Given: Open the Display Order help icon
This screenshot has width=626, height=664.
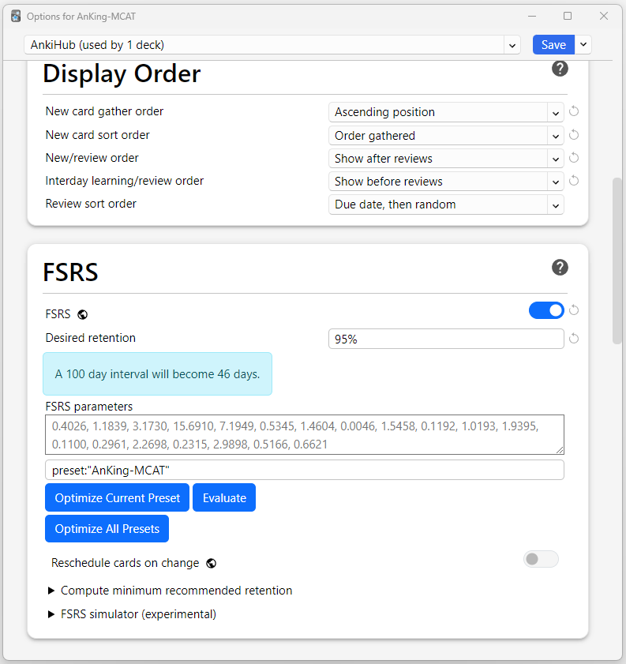Looking at the screenshot, I should click(x=560, y=69).
